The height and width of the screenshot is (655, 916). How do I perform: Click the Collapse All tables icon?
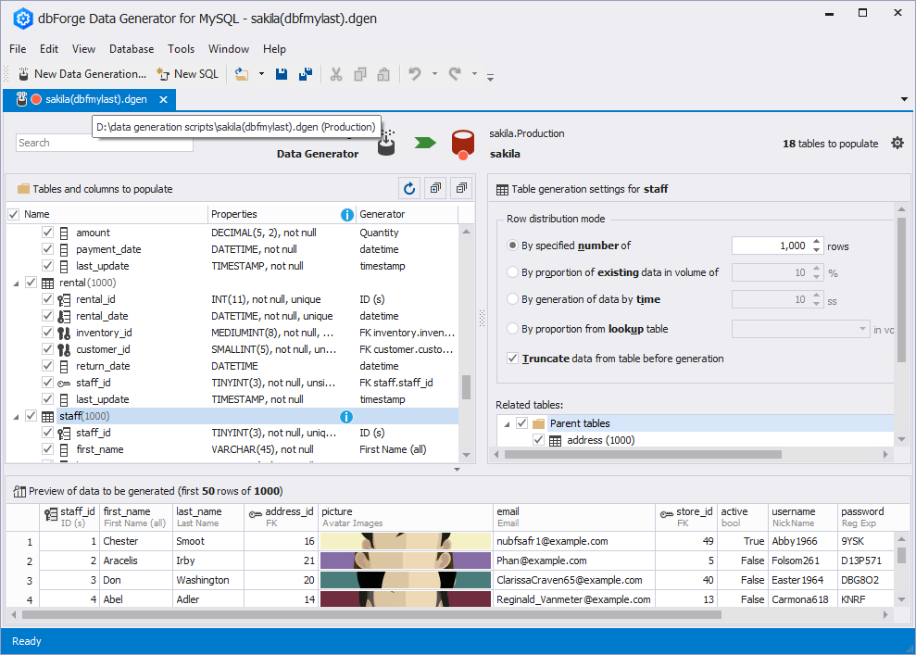tap(461, 188)
